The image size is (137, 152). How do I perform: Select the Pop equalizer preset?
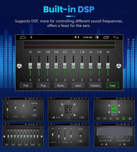click(43, 85)
